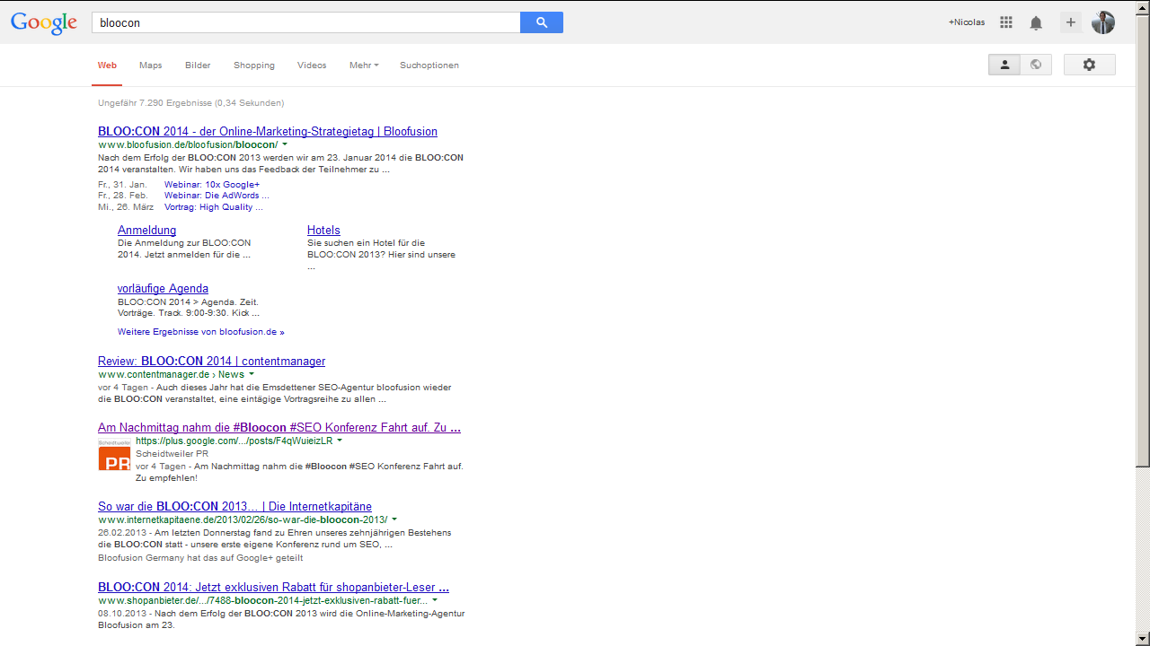Expand the arrow beside the contentmanager.de result
This screenshot has width=1150, height=646.
252,374
